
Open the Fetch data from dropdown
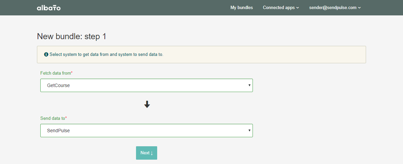(x=146, y=85)
